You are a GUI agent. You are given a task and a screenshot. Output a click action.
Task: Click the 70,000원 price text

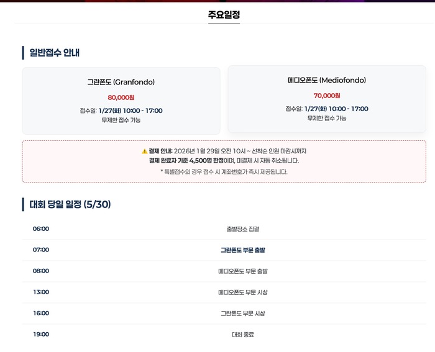point(327,96)
